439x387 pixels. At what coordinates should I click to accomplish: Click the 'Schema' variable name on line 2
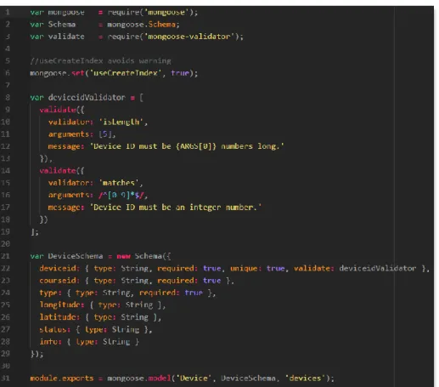[62, 25]
